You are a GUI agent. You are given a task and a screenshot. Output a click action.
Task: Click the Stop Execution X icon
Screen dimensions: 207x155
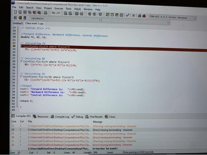[x=133, y=16]
